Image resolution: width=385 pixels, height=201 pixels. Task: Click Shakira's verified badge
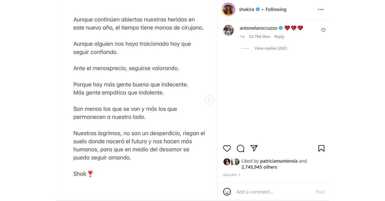257,9
